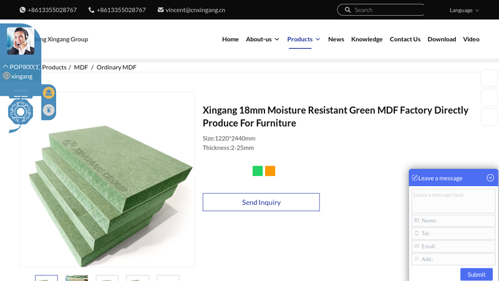499x281 pixels.
Task: Minimize the Leave a message panel
Action: click(490, 178)
